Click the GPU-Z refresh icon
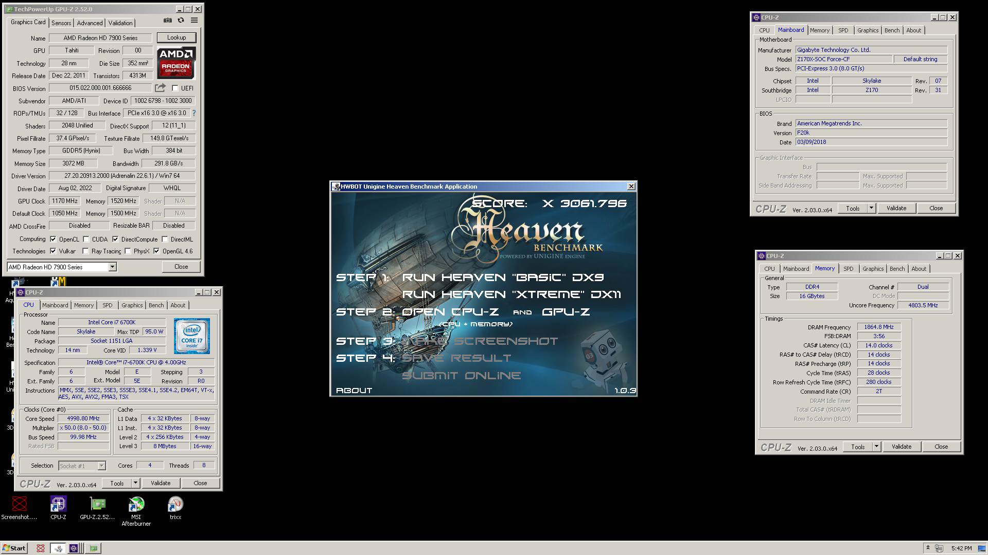The width and height of the screenshot is (988, 555). (181, 21)
